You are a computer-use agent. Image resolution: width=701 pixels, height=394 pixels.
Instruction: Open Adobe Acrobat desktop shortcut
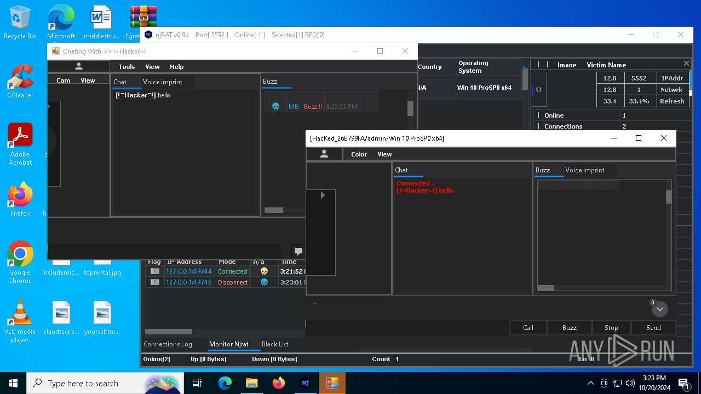pyautogui.click(x=20, y=144)
